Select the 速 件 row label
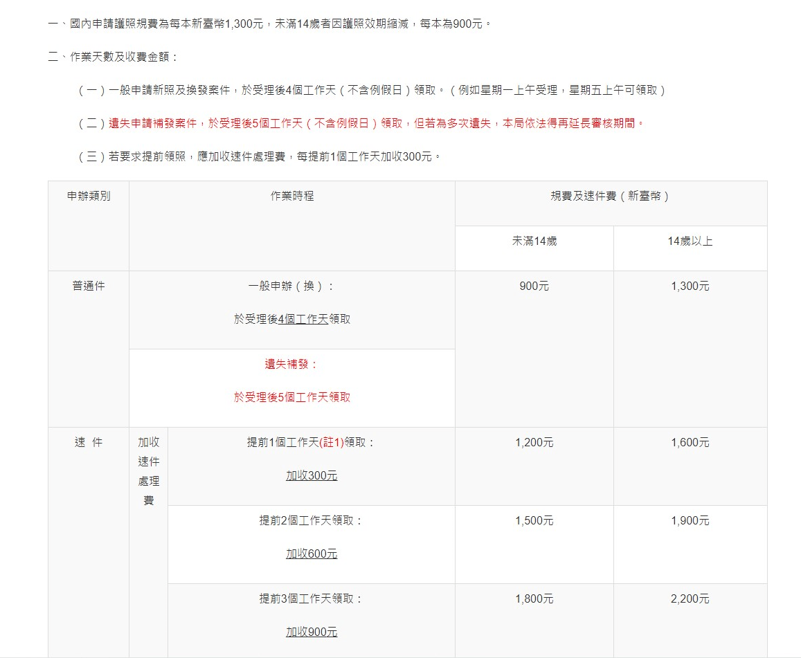The height and width of the screenshot is (658, 801). [88, 443]
